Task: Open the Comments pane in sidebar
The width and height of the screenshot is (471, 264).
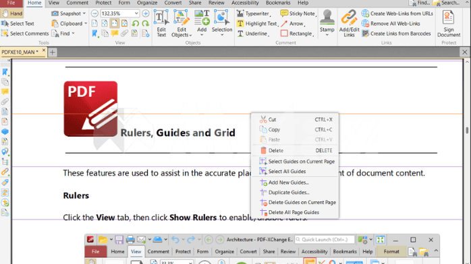Action: [x=5, y=92]
